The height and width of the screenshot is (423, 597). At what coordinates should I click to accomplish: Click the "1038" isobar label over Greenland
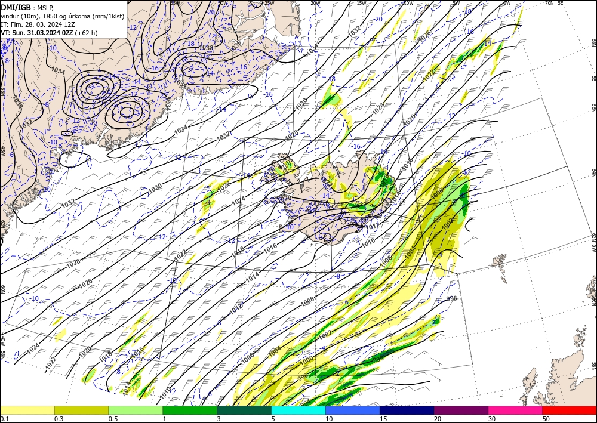[207, 48]
